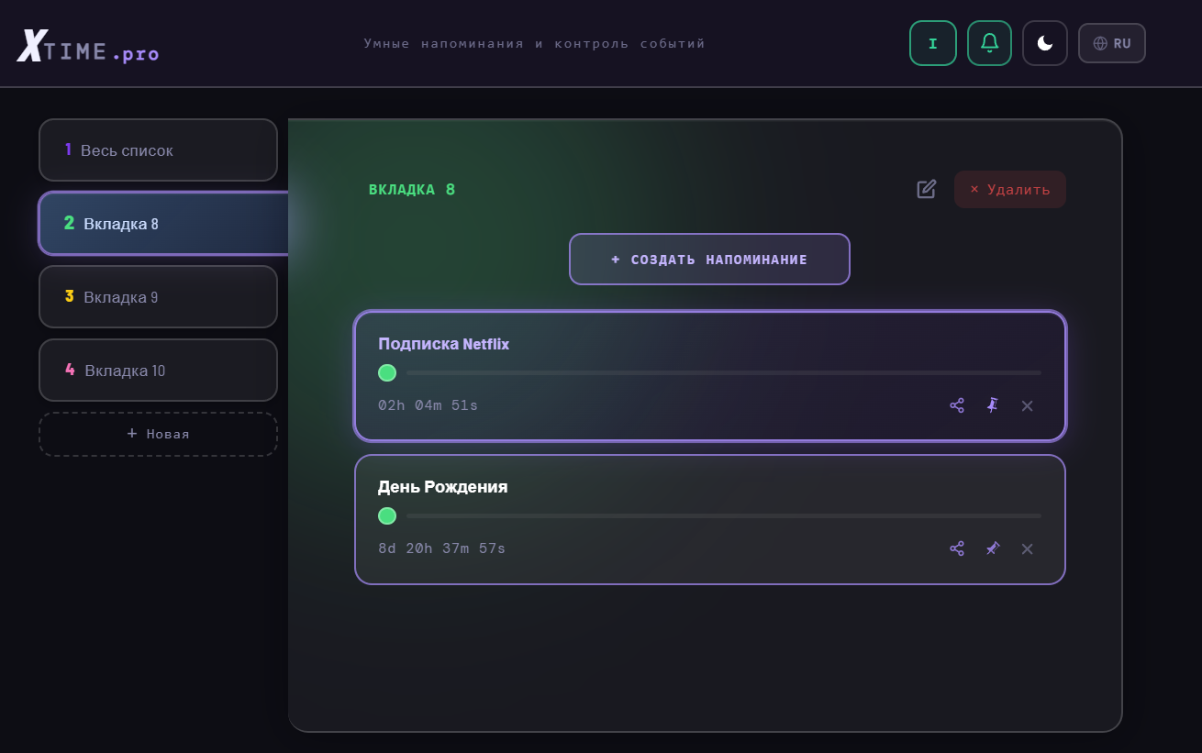This screenshot has height=753, width=1202.
Task: Open the Весь список tab
Action: tap(158, 150)
